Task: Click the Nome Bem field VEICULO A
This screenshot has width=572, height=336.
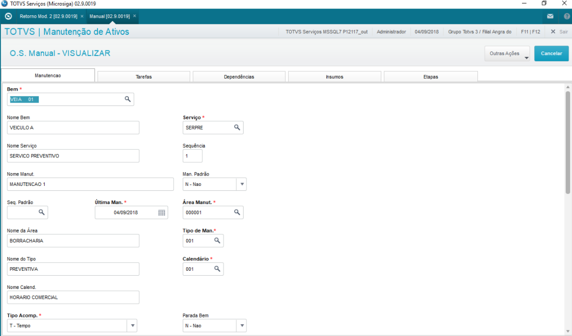Action: coord(73,128)
